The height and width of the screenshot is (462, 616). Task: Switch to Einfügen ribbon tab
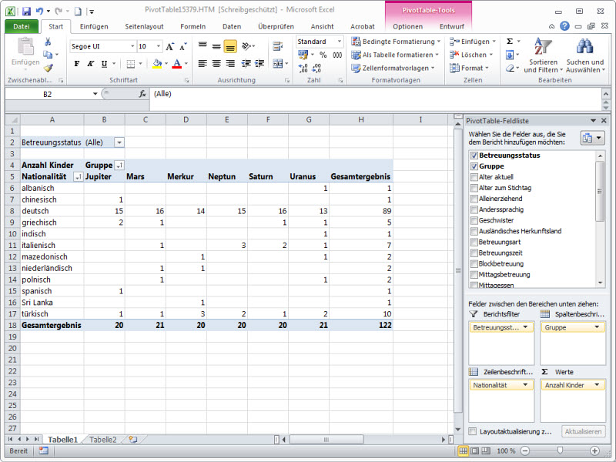pyautogui.click(x=94, y=26)
